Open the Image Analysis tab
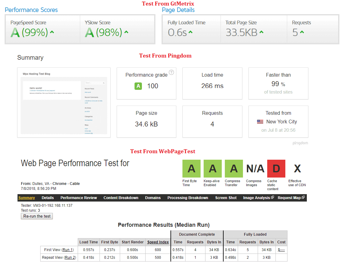Image resolution: width=344 pixels, height=268 pixels. pos(256,198)
